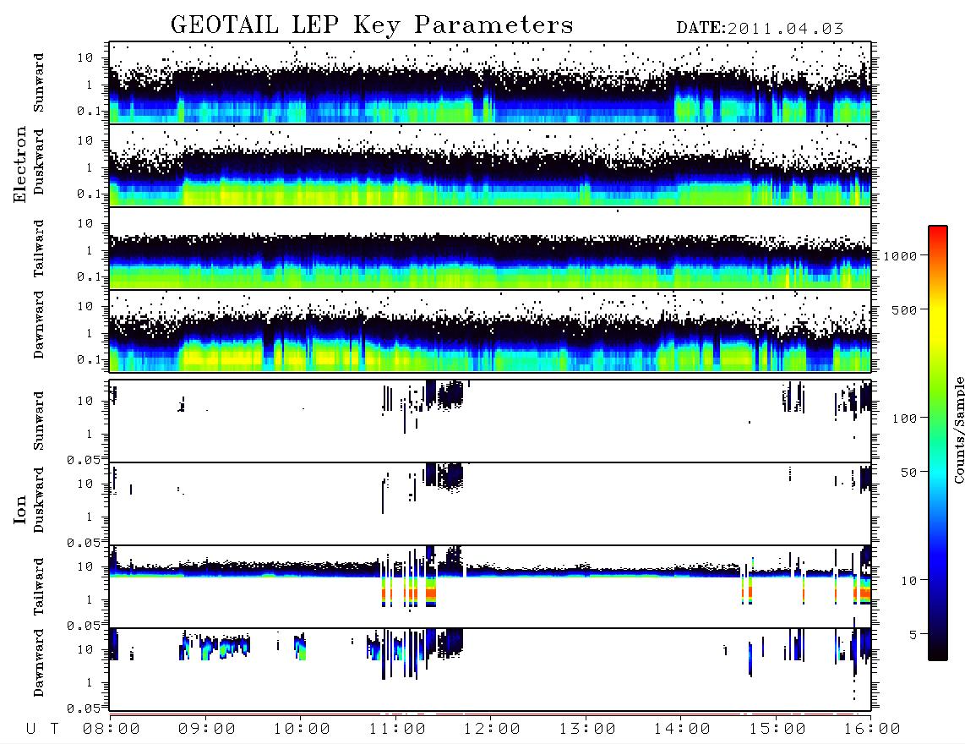Click the 0.05 tick of Ion Duskward axis
The width and height of the screenshot is (965, 744).
point(83,543)
